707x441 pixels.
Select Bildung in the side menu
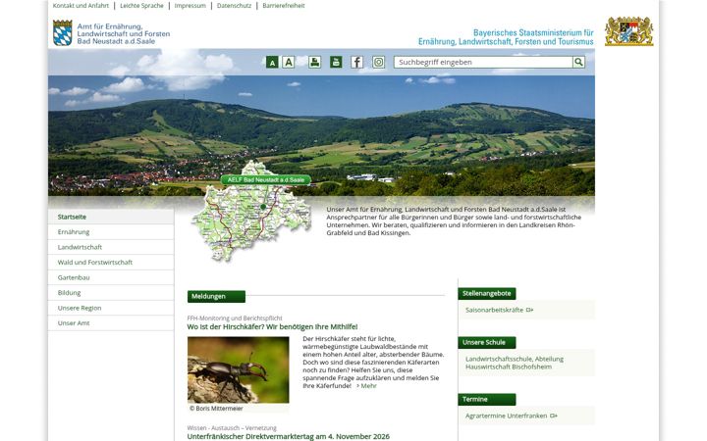[x=111, y=293]
